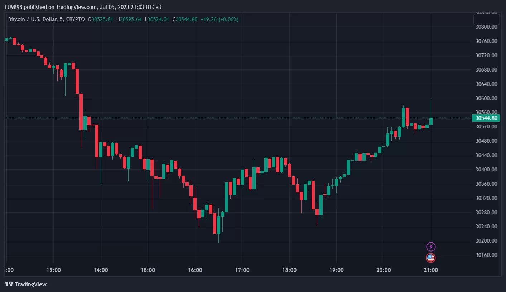Click the green 30544.80 current price label

(486, 118)
